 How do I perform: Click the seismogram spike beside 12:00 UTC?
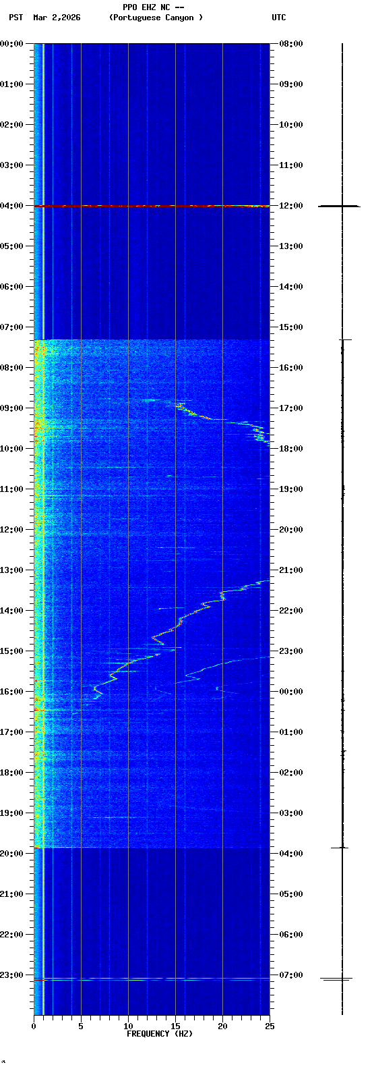click(340, 206)
